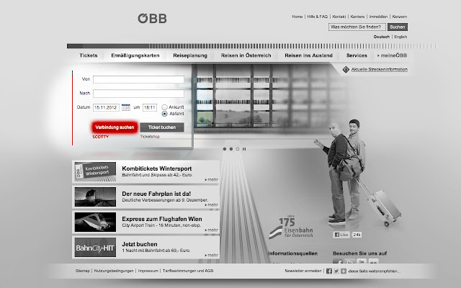
Task: Click mehr under Express zum Flughafen Wien
Action: (212, 230)
